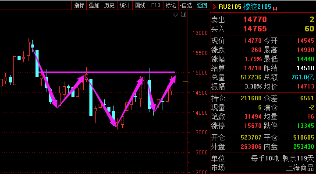This screenshot has width=316, height=174.
Task: Click the 标记 mark button
Action: click(170, 5)
